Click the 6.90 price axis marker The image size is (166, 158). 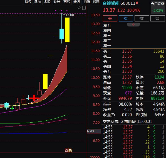[94, 131]
